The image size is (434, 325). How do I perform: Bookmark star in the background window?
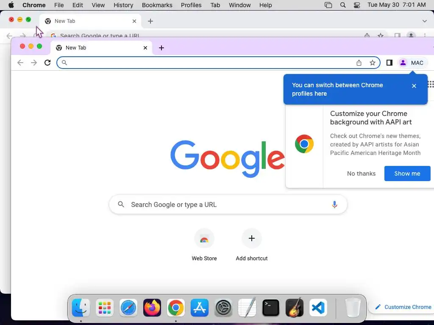click(x=381, y=36)
